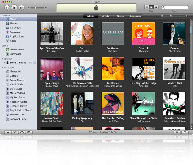Eject Steve's iPhone

pyautogui.click(x=35, y=62)
